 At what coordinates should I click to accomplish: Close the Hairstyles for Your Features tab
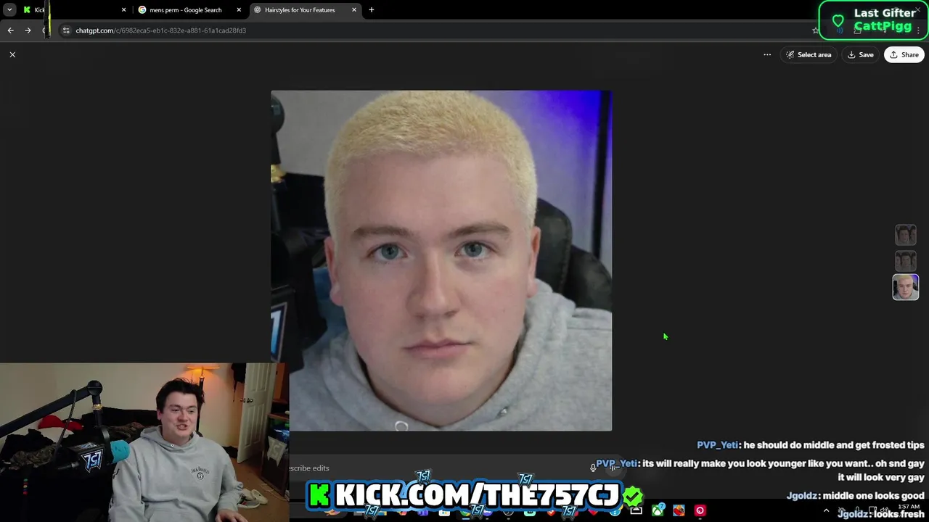tap(354, 10)
